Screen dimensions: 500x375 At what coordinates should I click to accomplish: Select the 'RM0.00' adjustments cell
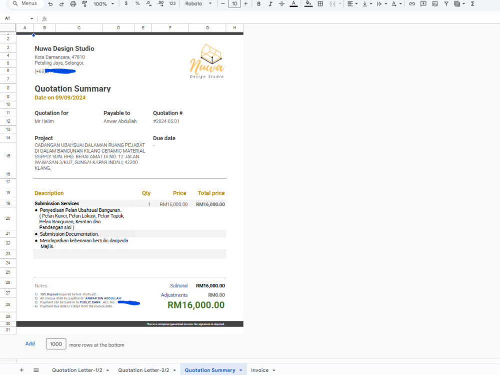pos(216,295)
